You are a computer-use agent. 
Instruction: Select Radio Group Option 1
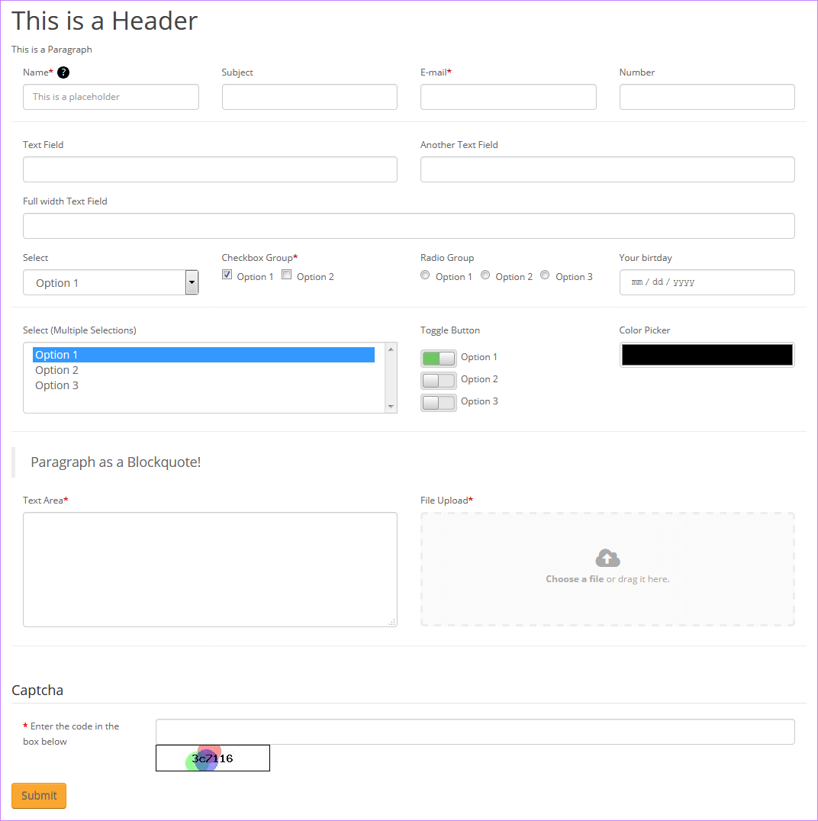click(425, 275)
